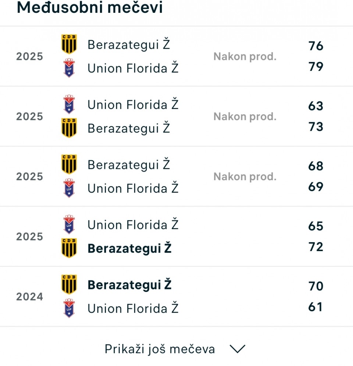Click Berazategui crest in 2024 match

[x=69, y=285]
